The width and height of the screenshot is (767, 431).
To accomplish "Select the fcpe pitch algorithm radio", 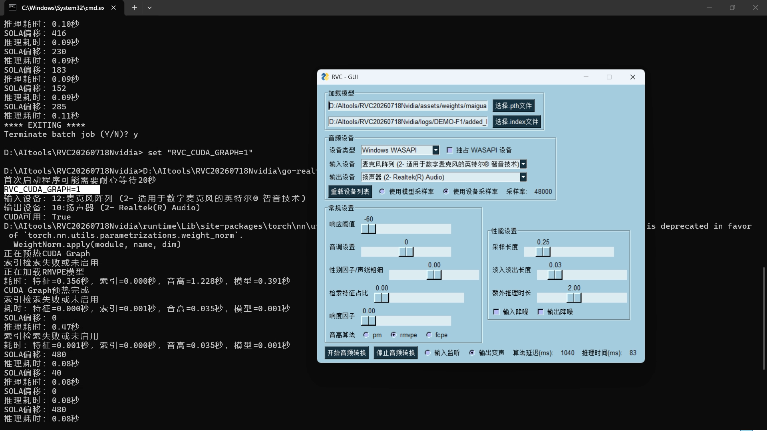I will coord(429,335).
